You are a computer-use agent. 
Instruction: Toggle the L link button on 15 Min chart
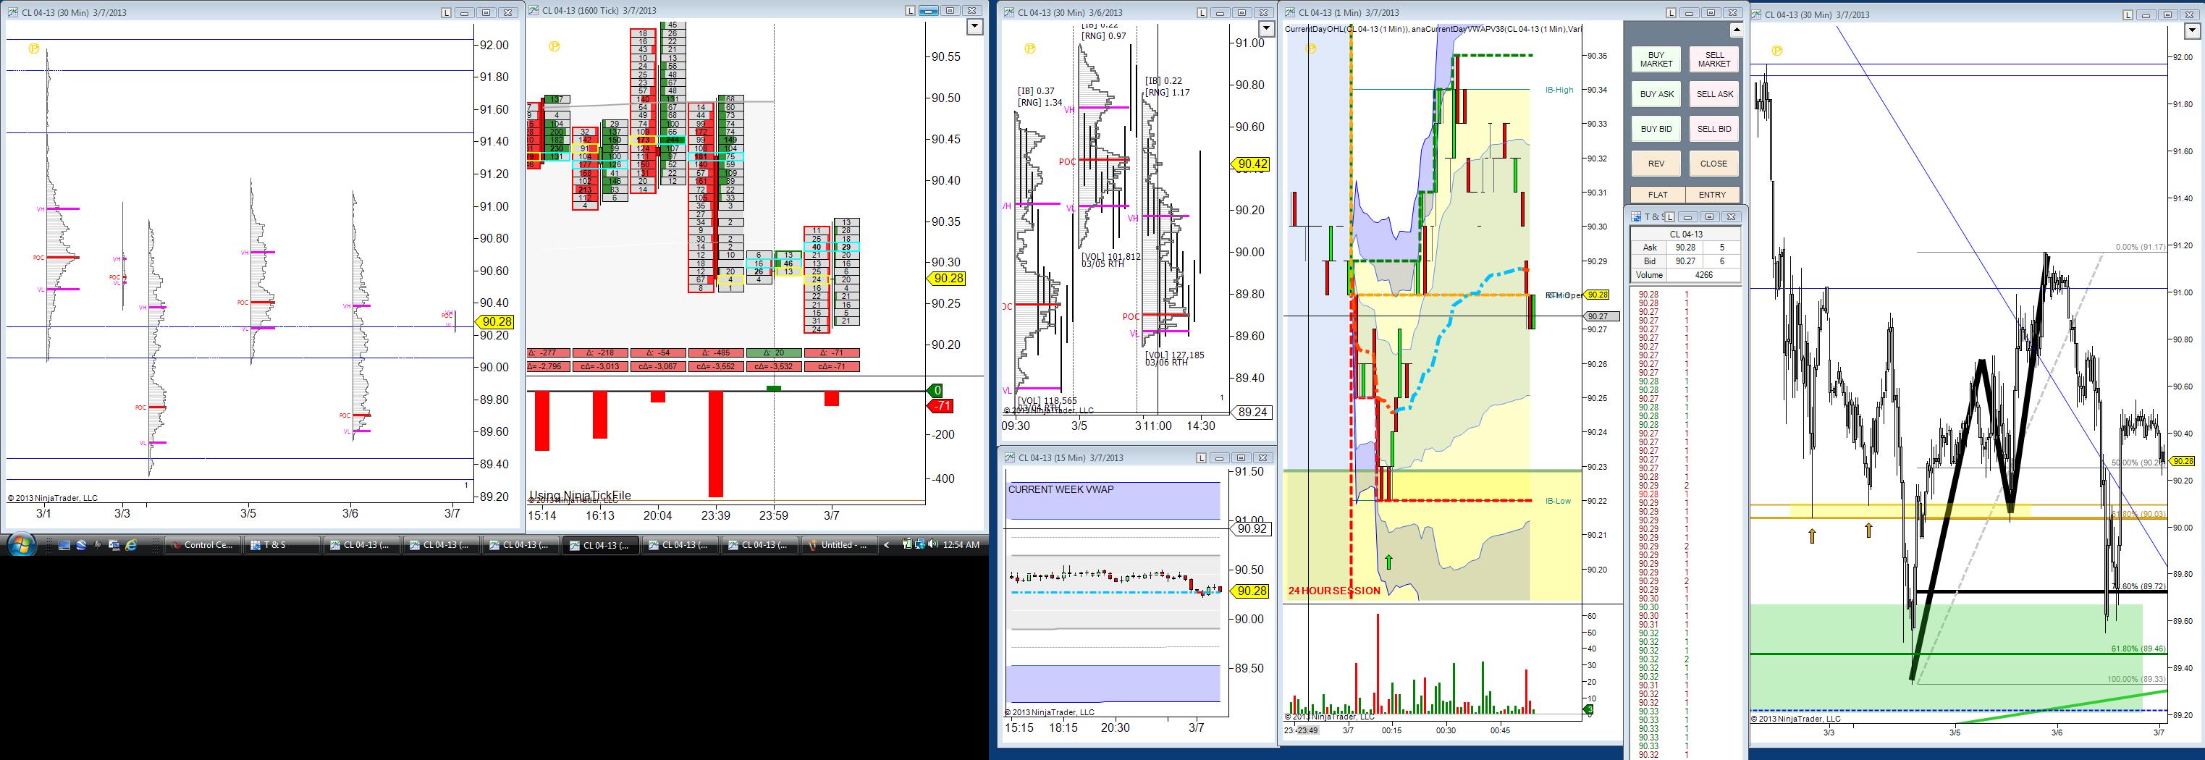point(1201,458)
